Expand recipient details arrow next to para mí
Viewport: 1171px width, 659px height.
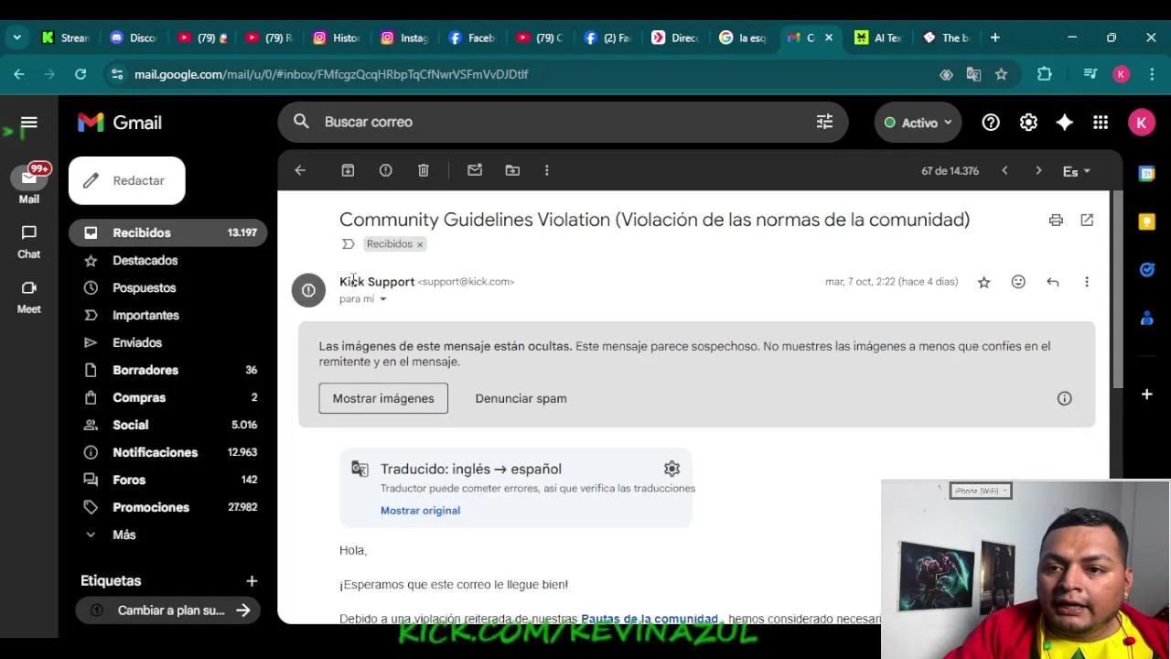pos(383,299)
